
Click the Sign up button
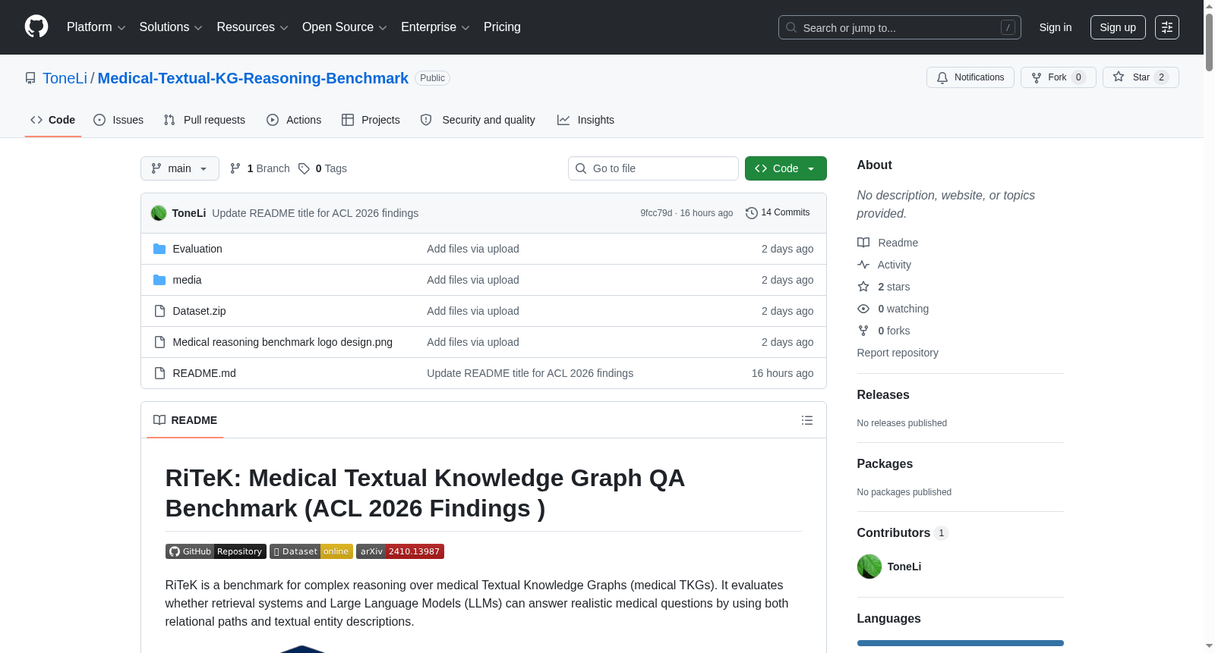coord(1118,27)
